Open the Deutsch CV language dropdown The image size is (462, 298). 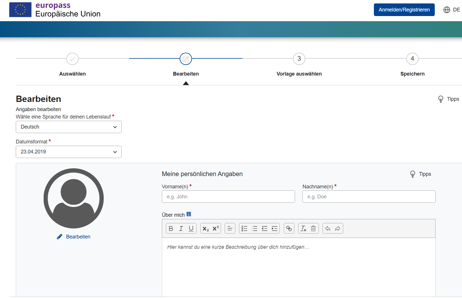tap(69, 127)
